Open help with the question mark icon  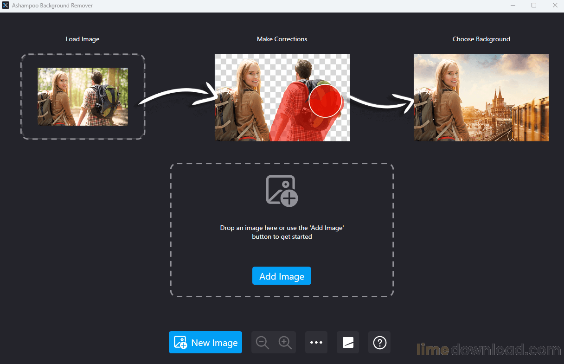point(379,342)
